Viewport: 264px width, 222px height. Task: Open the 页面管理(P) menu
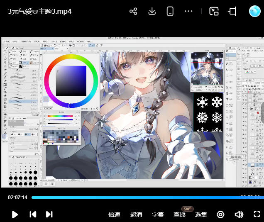(26, 41)
